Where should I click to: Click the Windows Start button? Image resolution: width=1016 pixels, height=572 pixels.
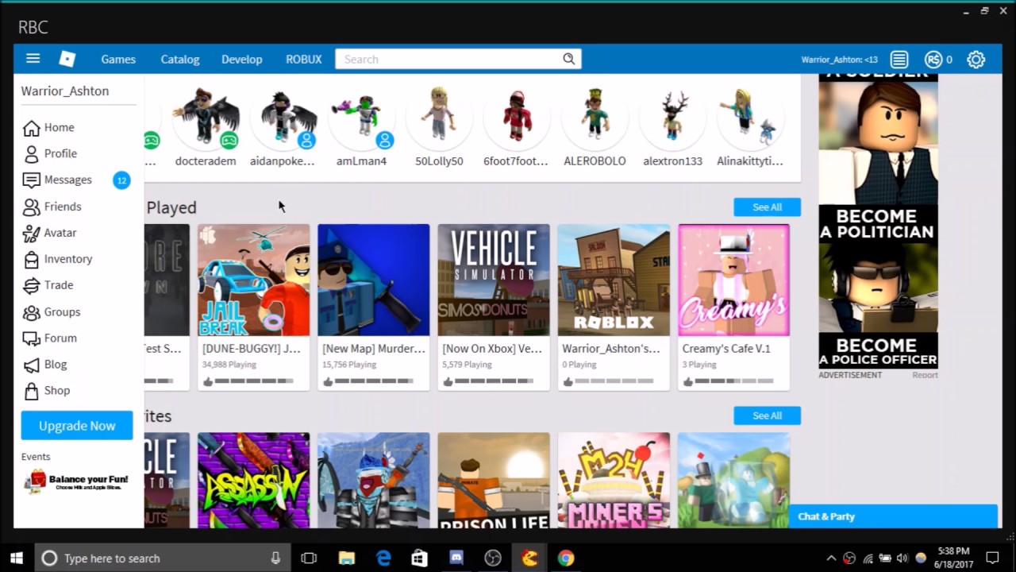pyautogui.click(x=16, y=558)
